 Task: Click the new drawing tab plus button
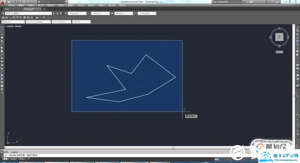[45, 9]
